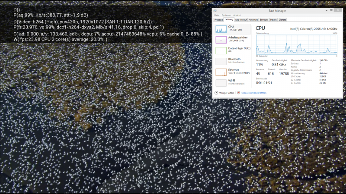Viewport: 346px width, 194px height.
Task: Switch to the Prozesse tab
Action: 218,20
